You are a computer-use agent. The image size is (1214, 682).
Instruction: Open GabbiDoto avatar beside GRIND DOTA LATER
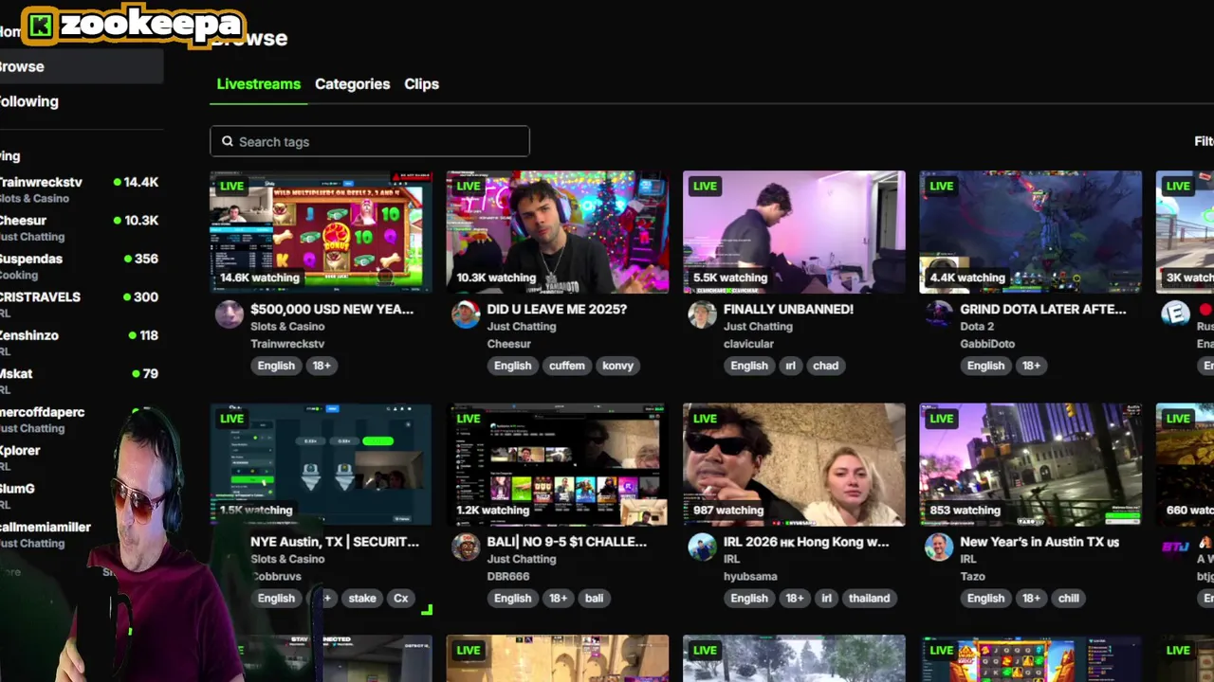tap(939, 314)
